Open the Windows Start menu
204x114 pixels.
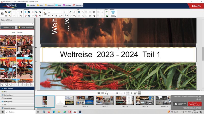point(3,112)
